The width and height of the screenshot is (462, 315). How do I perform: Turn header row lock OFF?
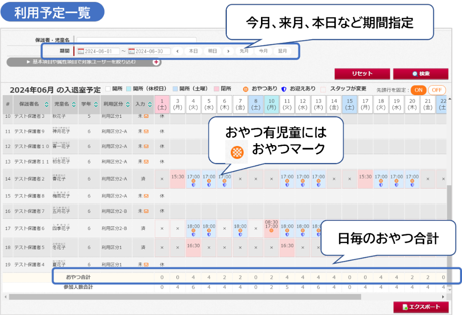[437, 90]
